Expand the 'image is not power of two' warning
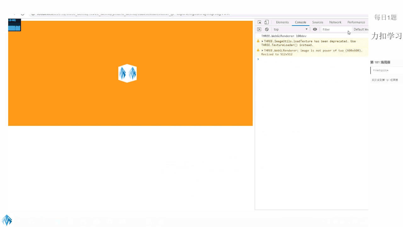The image size is (403, 227). [263, 50]
